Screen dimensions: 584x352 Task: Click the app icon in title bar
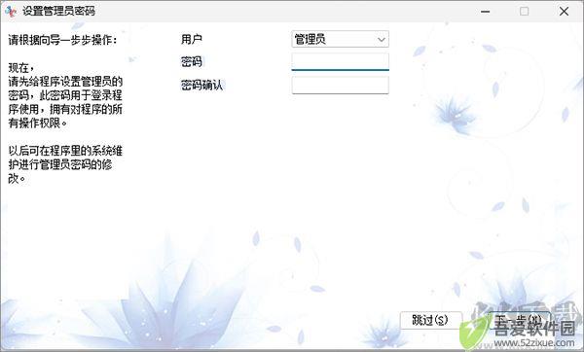click(x=11, y=11)
